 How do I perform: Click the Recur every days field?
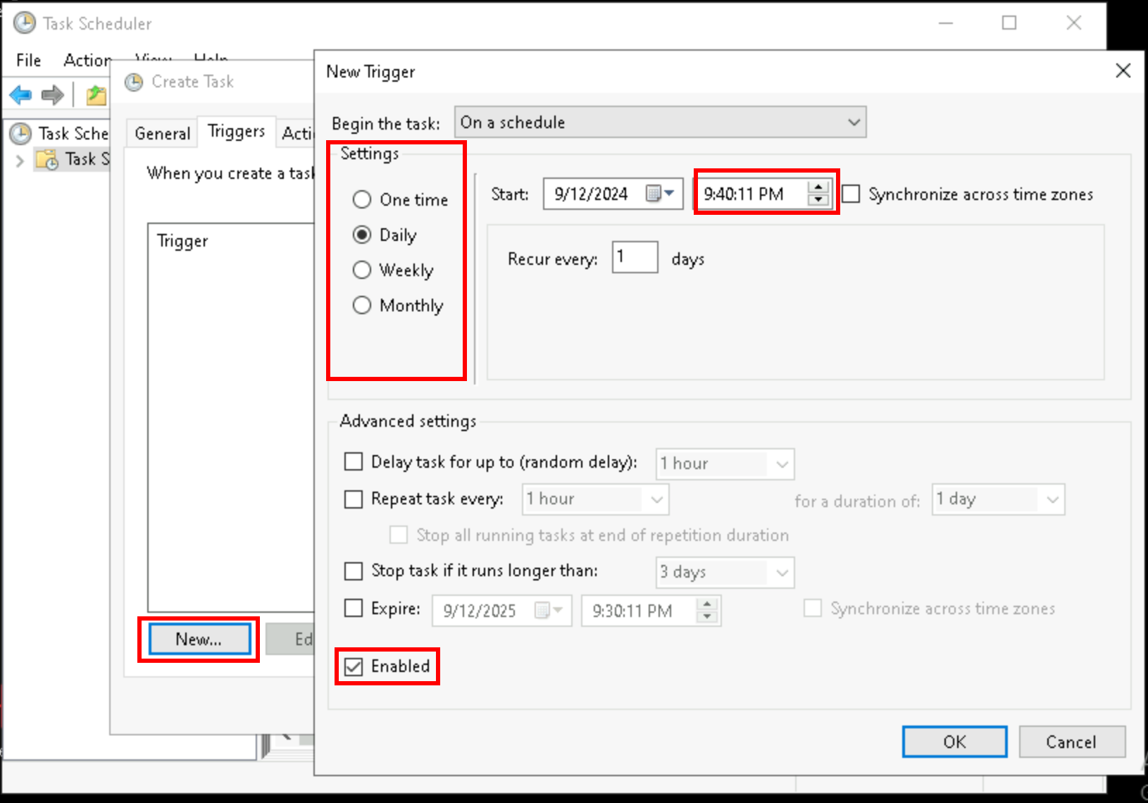click(x=635, y=257)
